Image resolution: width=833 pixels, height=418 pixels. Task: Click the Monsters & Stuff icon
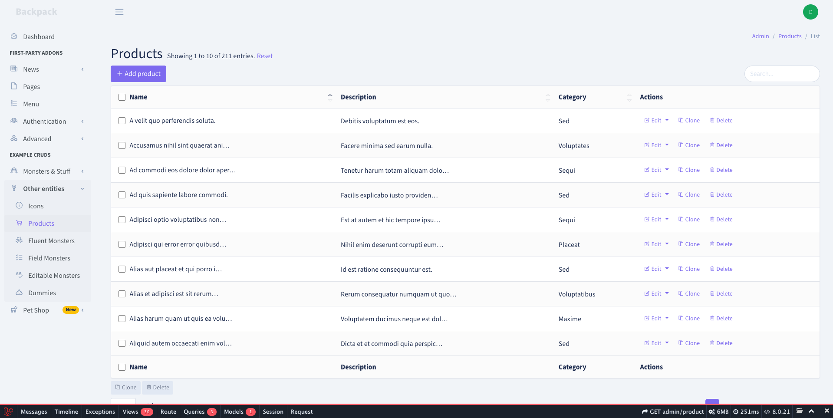tap(14, 171)
